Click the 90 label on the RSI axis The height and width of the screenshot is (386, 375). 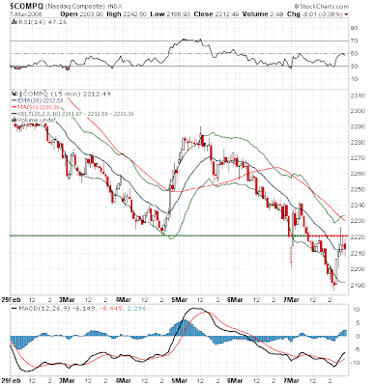(354, 28)
